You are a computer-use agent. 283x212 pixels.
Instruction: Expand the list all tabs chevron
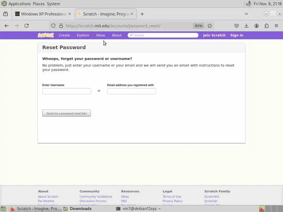[246, 14]
